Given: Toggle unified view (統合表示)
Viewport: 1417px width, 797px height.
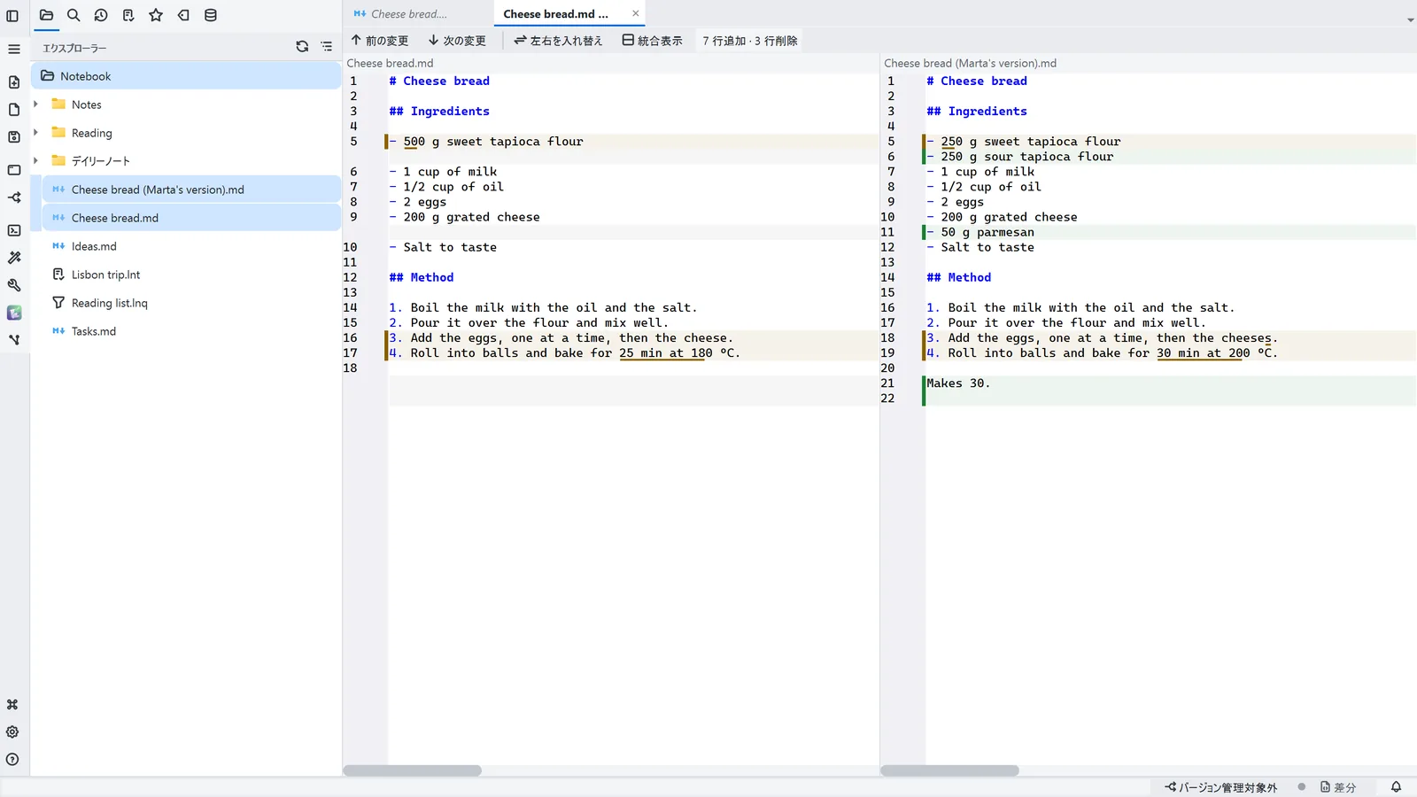Looking at the screenshot, I should coord(652,41).
